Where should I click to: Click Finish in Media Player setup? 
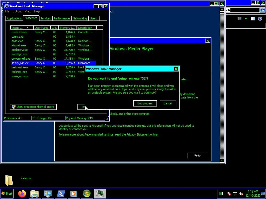point(198,155)
